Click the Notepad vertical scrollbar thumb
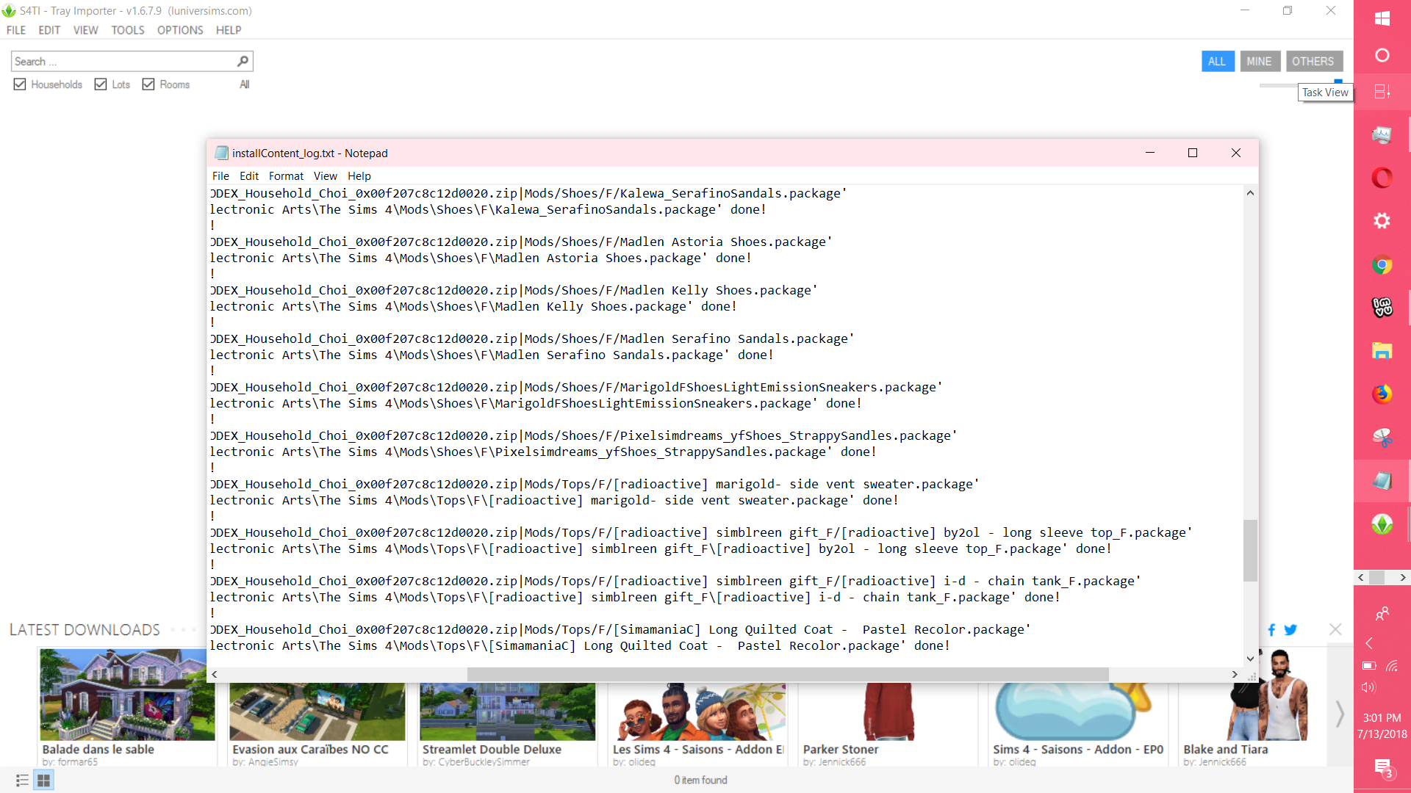 pyautogui.click(x=1250, y=551)
